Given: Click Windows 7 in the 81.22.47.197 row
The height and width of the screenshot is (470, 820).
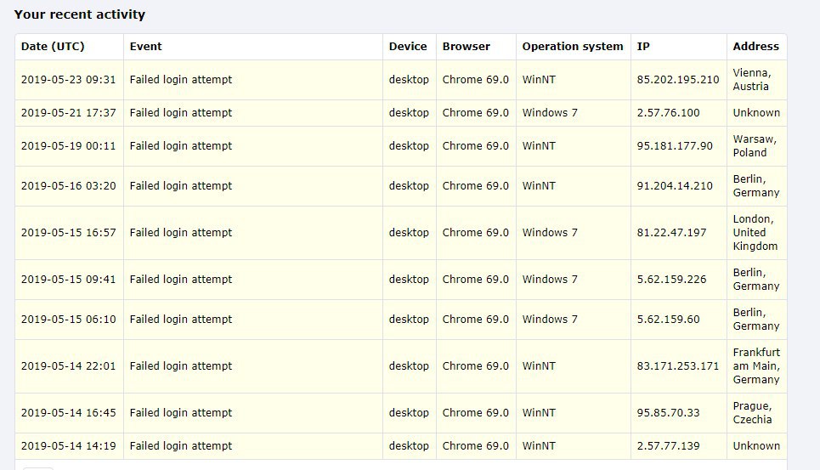Looking at the screenshot, I should pos(550,233).
